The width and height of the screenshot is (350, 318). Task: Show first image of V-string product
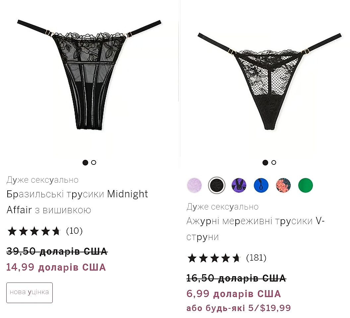pyautogui.click(x=265, y=162)
